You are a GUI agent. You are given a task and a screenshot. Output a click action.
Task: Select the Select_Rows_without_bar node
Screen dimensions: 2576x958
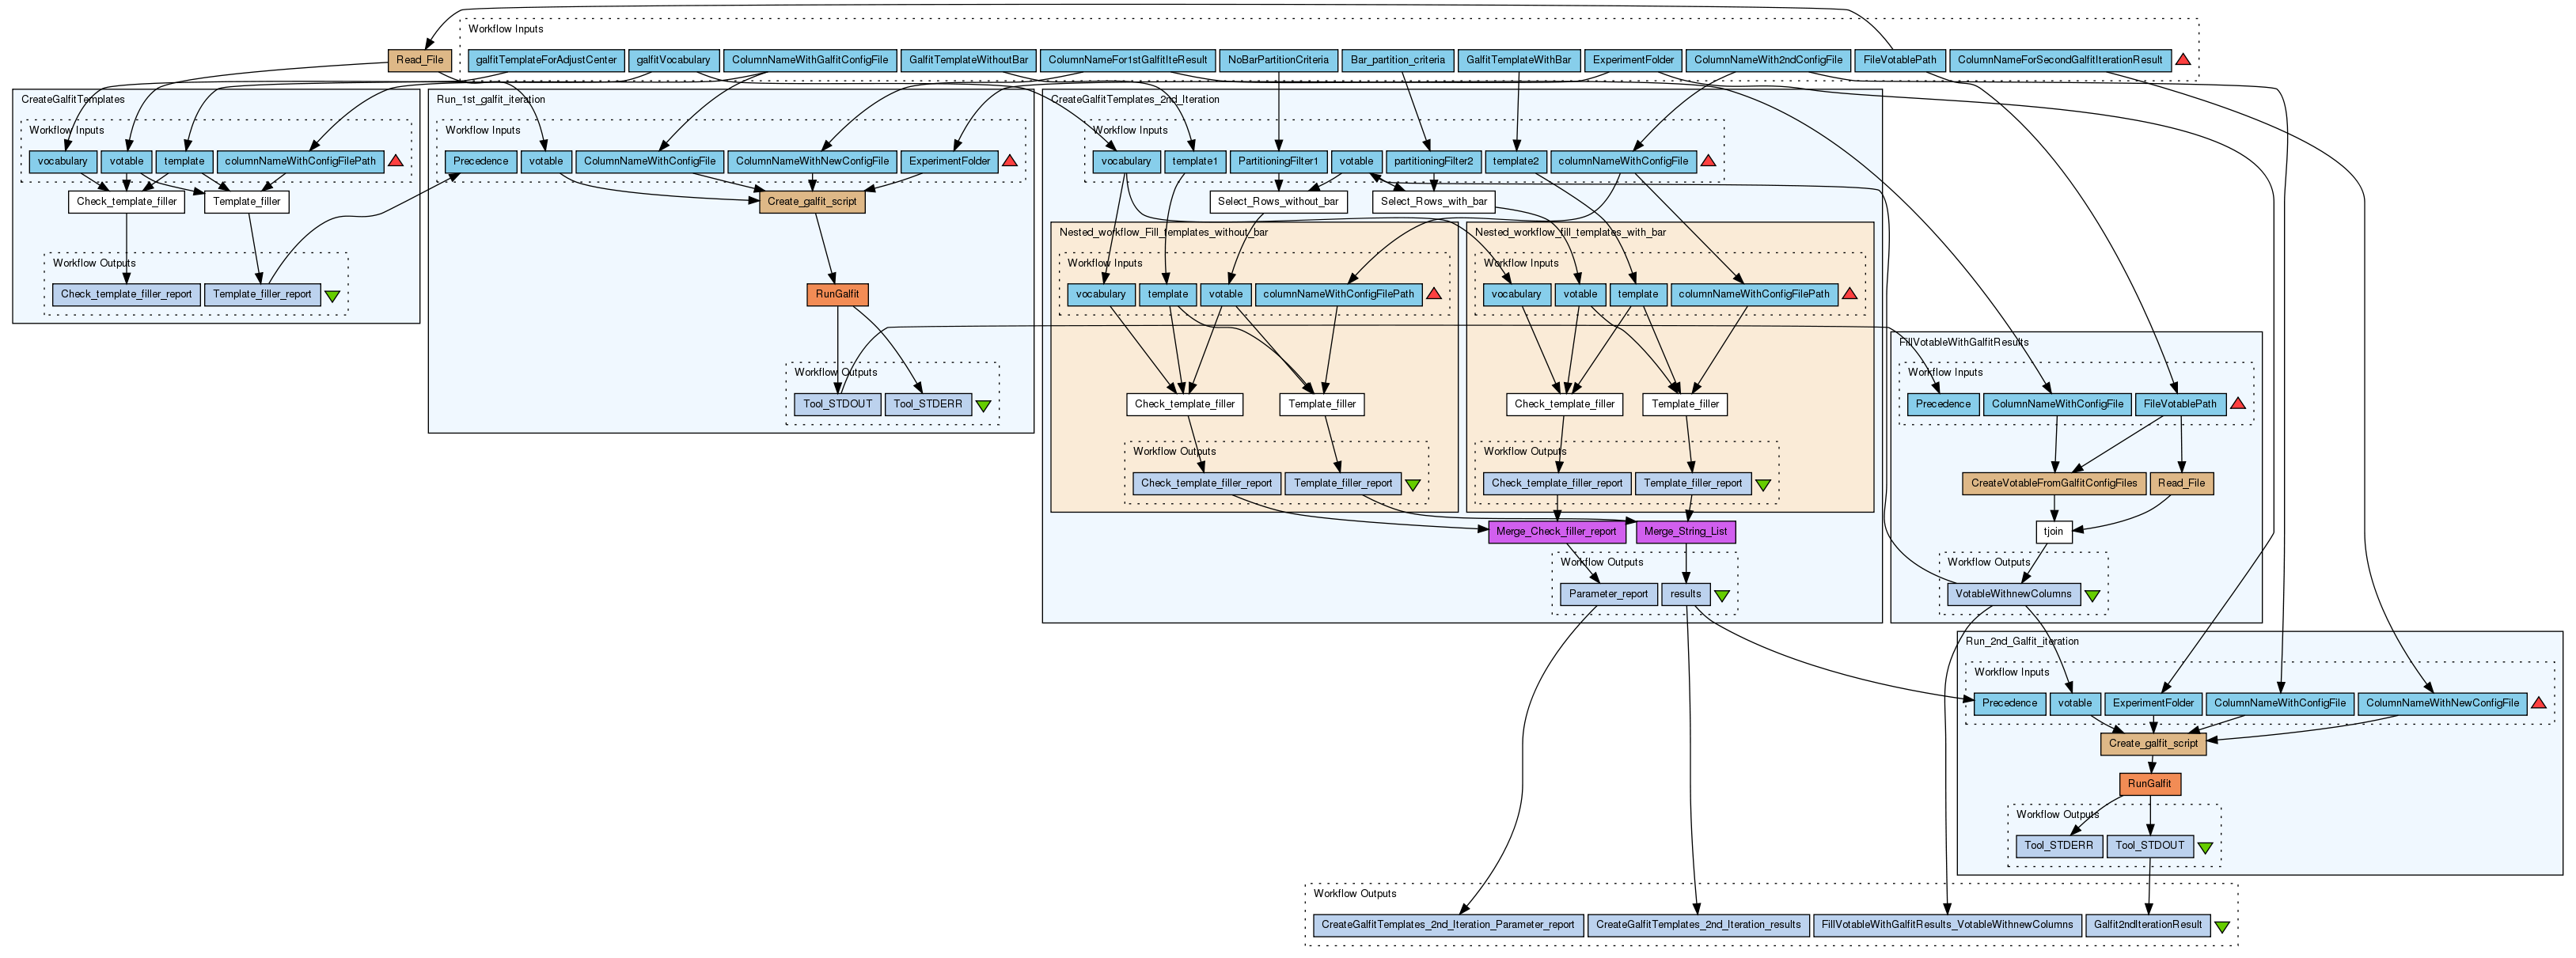pyautogui.click(x=1277, y=201)
